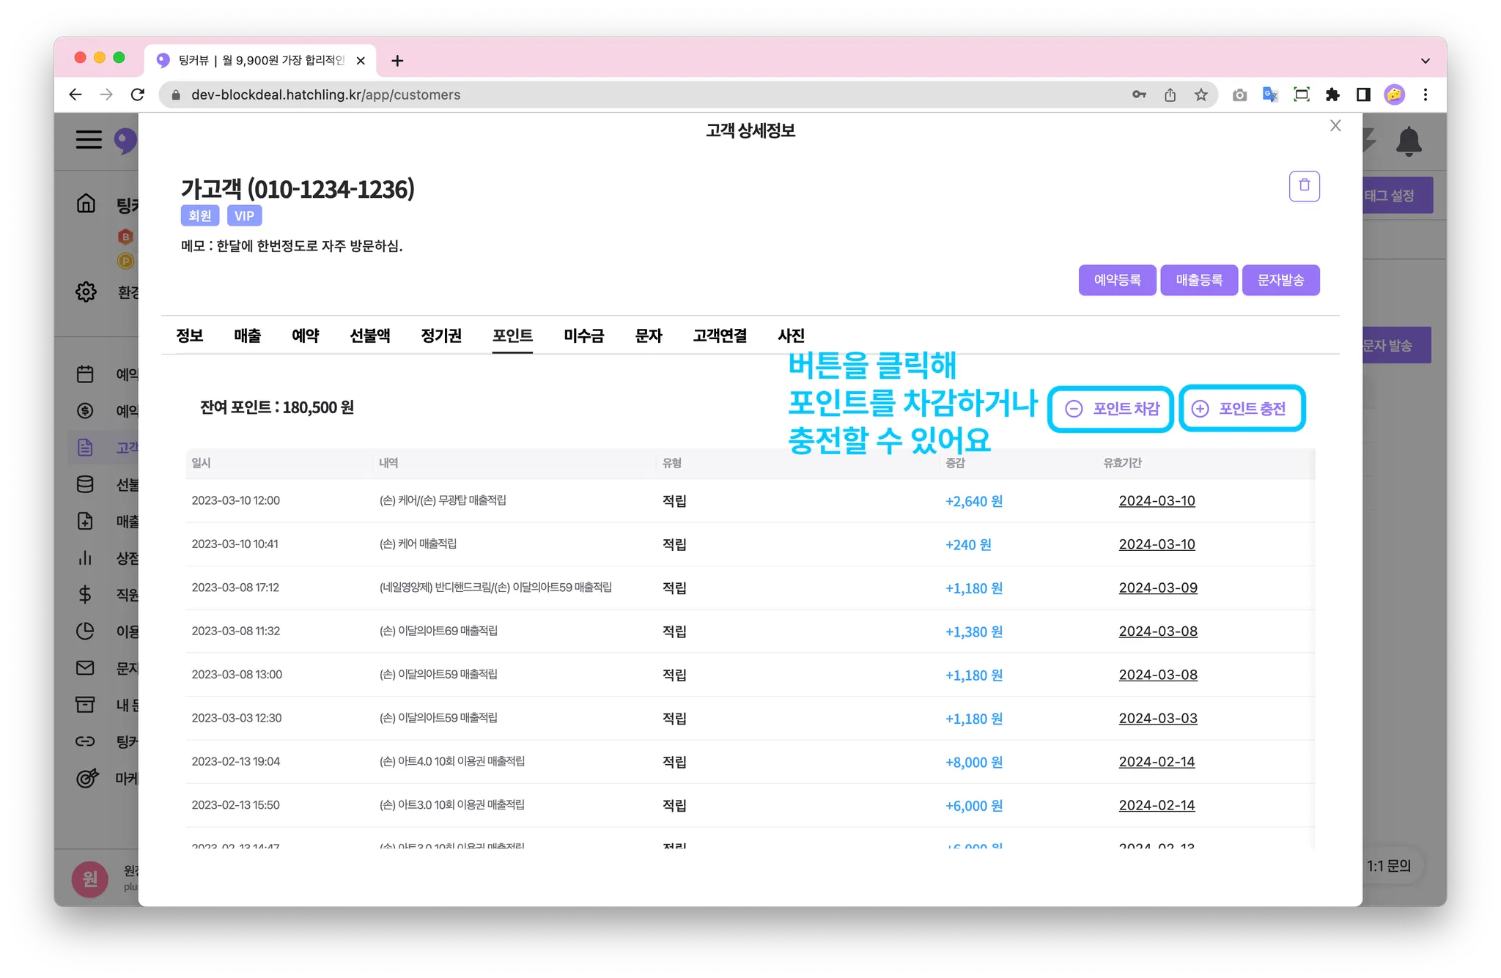This screenshot has width=1501, height=978.
Task: Click the 포인트 충전 button
Action: pyautogui.click(x=1242, y=409)
